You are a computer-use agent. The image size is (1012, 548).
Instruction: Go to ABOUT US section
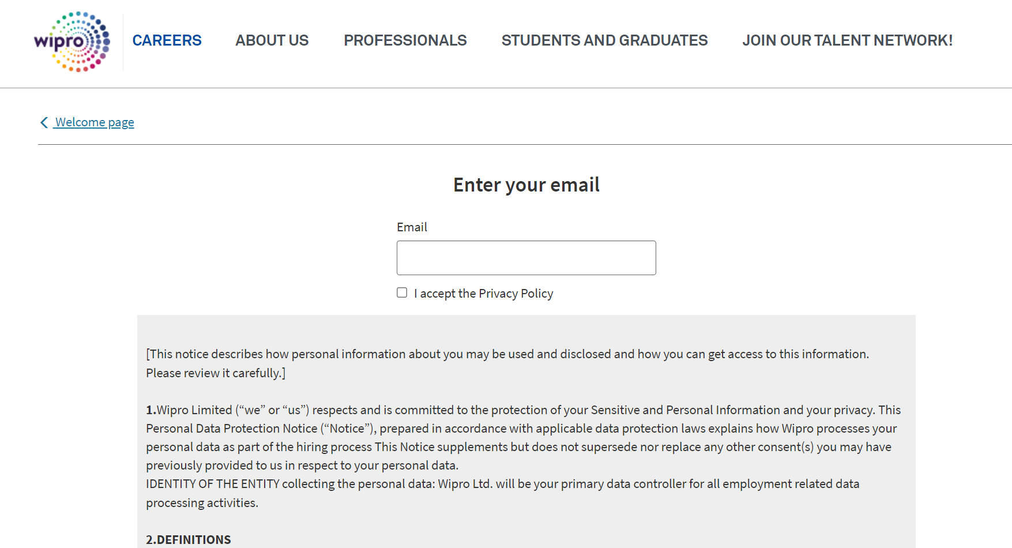(x=272, y=40)
